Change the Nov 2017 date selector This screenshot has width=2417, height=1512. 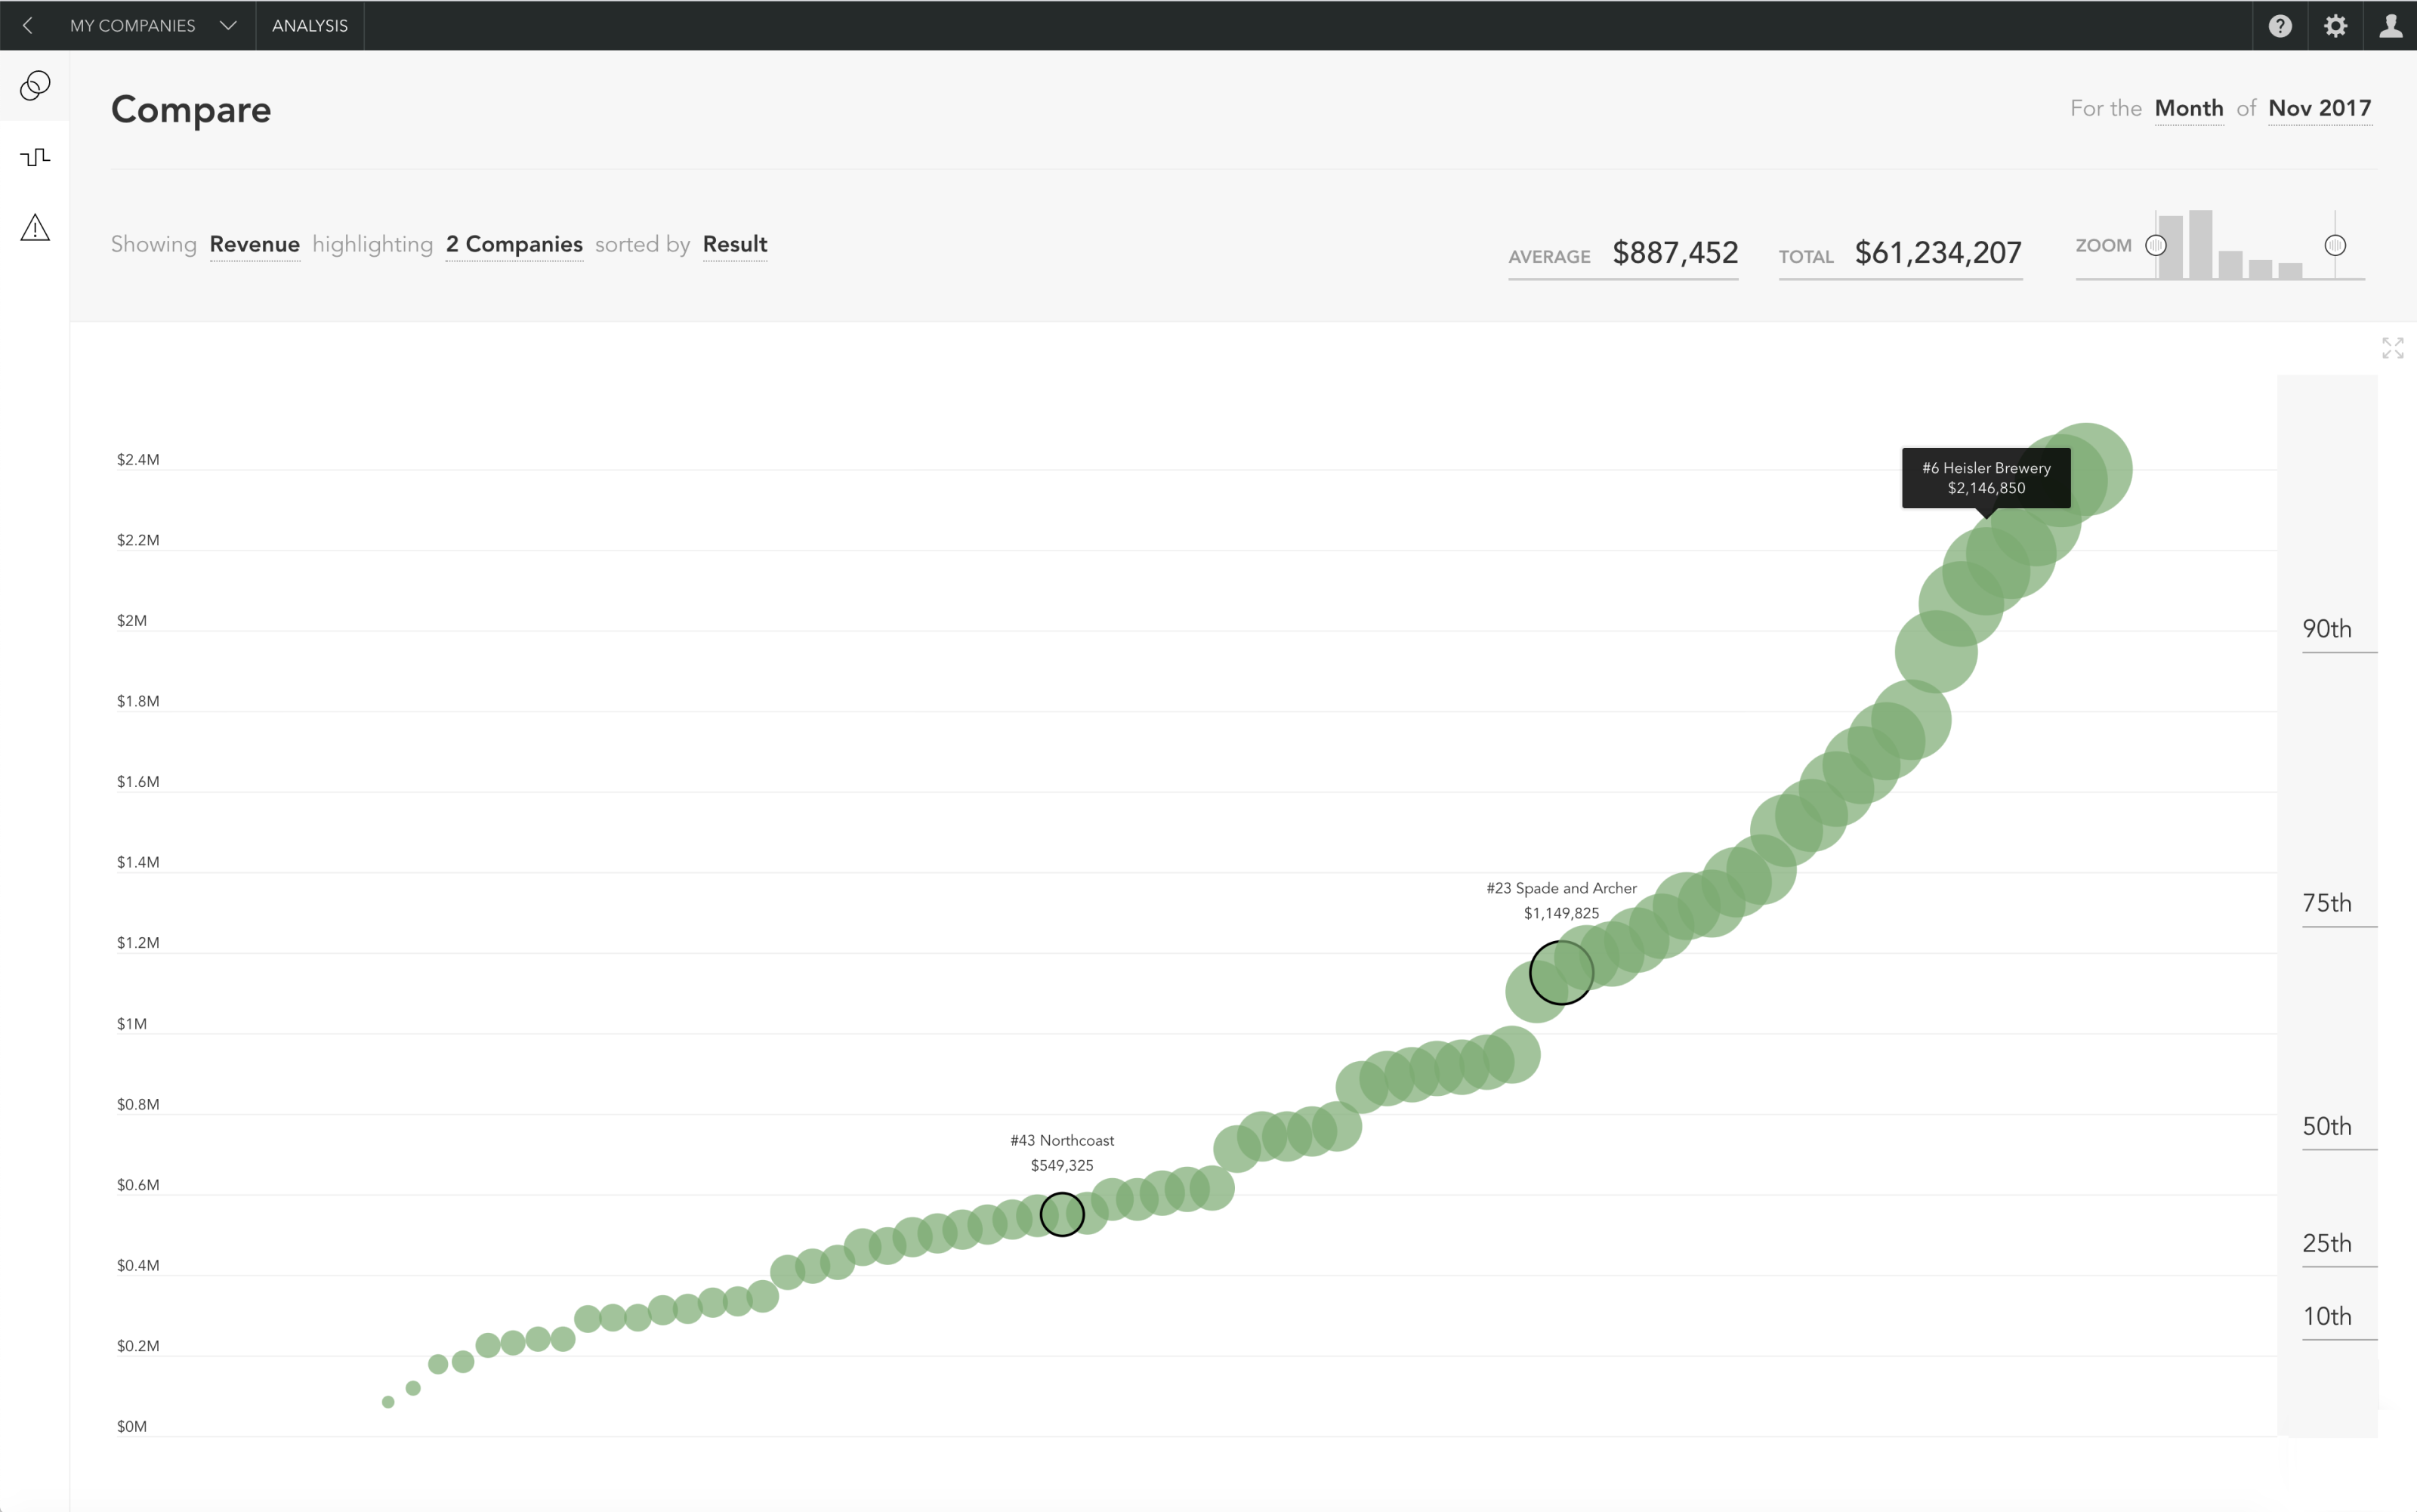click(x=2320, y=108)
